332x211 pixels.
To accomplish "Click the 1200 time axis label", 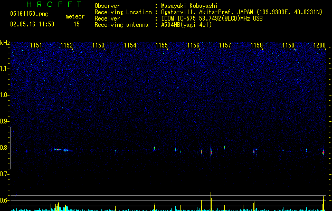I will click(319, 45).
